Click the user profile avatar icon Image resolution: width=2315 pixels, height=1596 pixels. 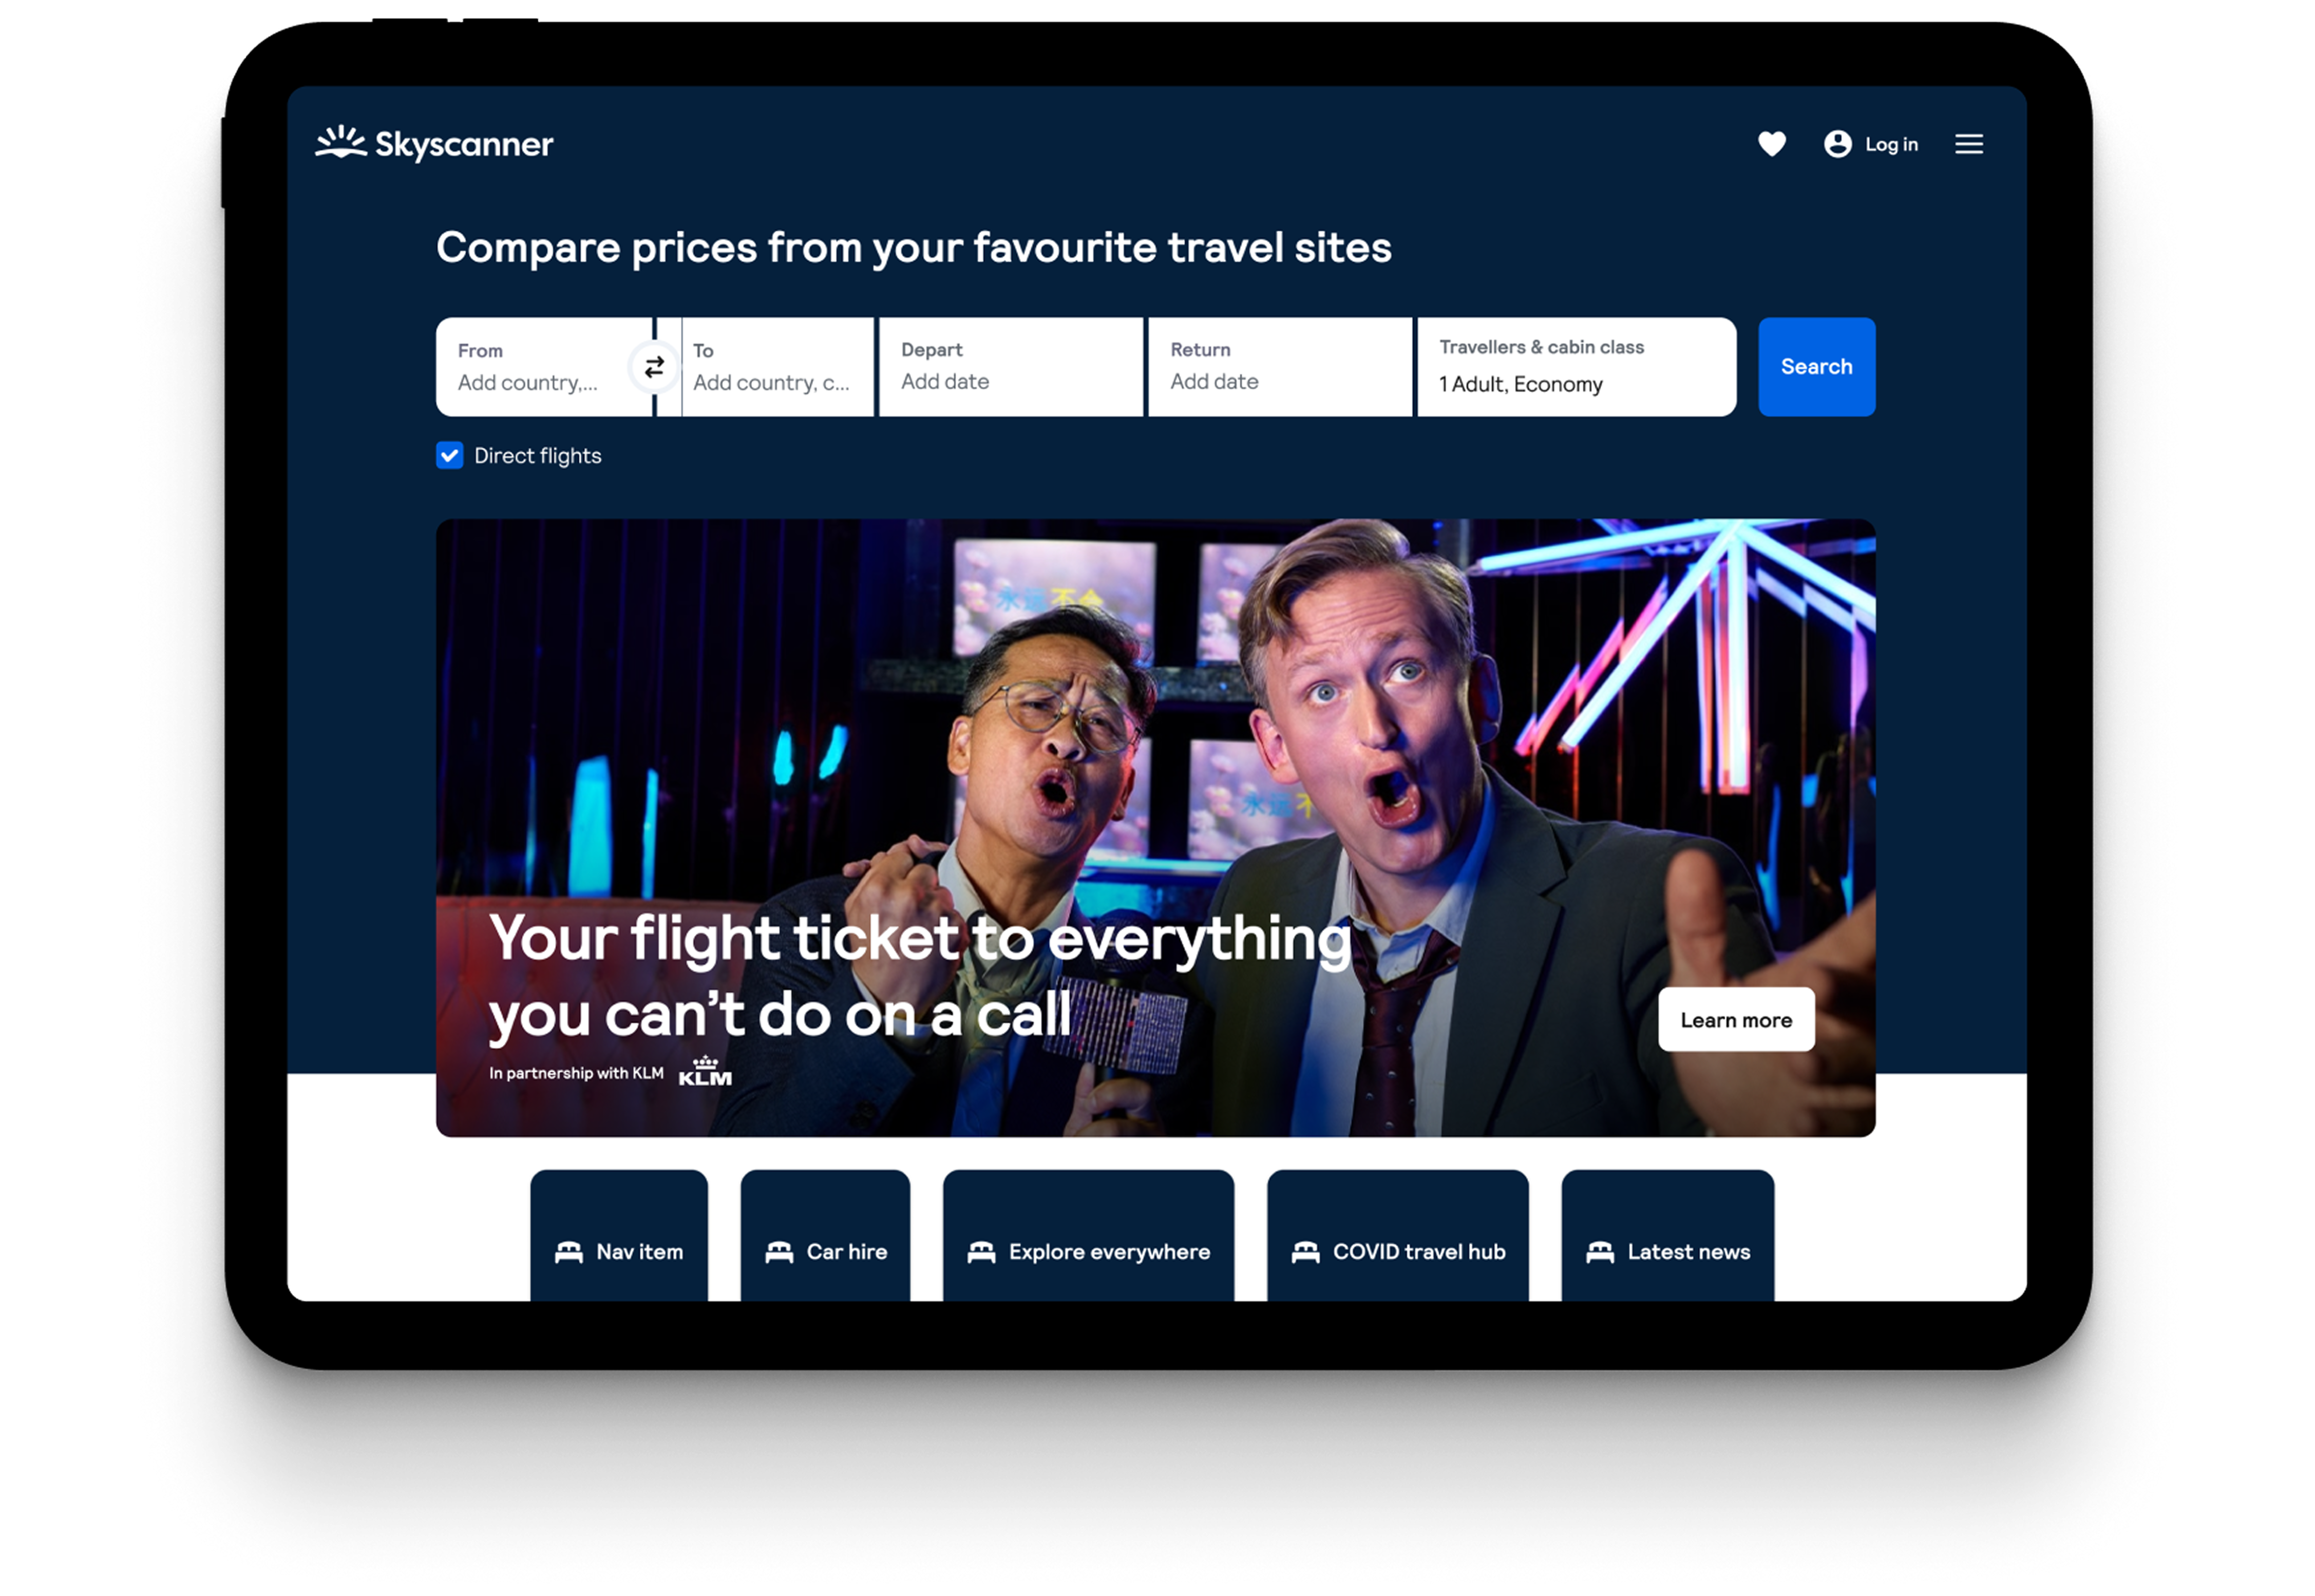[x=1837, y=144]
